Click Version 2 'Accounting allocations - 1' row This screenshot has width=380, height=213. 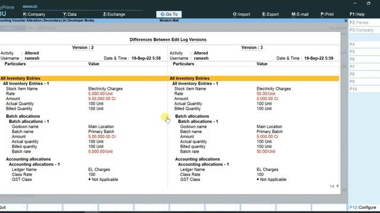[x=34, y=164]
